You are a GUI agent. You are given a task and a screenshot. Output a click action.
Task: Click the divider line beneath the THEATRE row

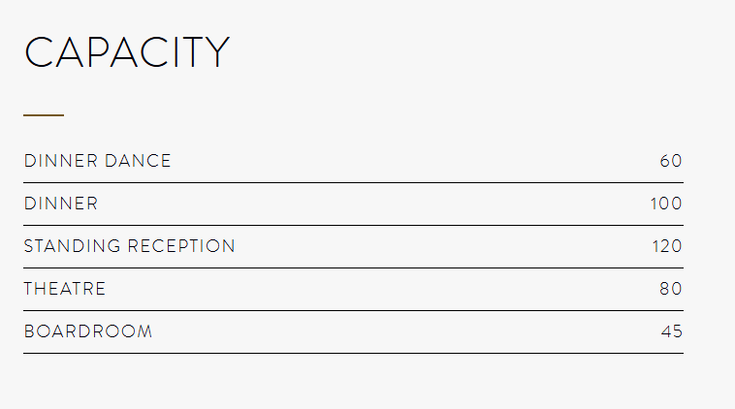point(353,310)
